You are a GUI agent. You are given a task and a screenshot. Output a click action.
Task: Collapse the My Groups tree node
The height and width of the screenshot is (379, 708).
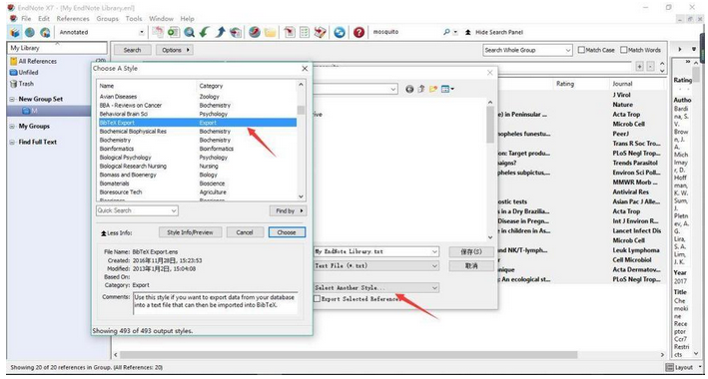[12, 127]
